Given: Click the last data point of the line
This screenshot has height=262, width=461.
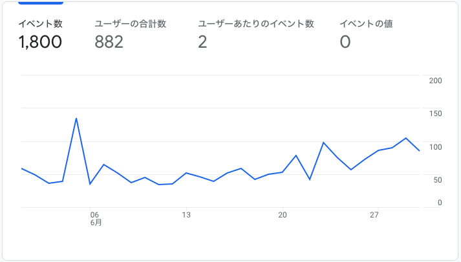Looking at the screenshot, I should pos(419,150).
